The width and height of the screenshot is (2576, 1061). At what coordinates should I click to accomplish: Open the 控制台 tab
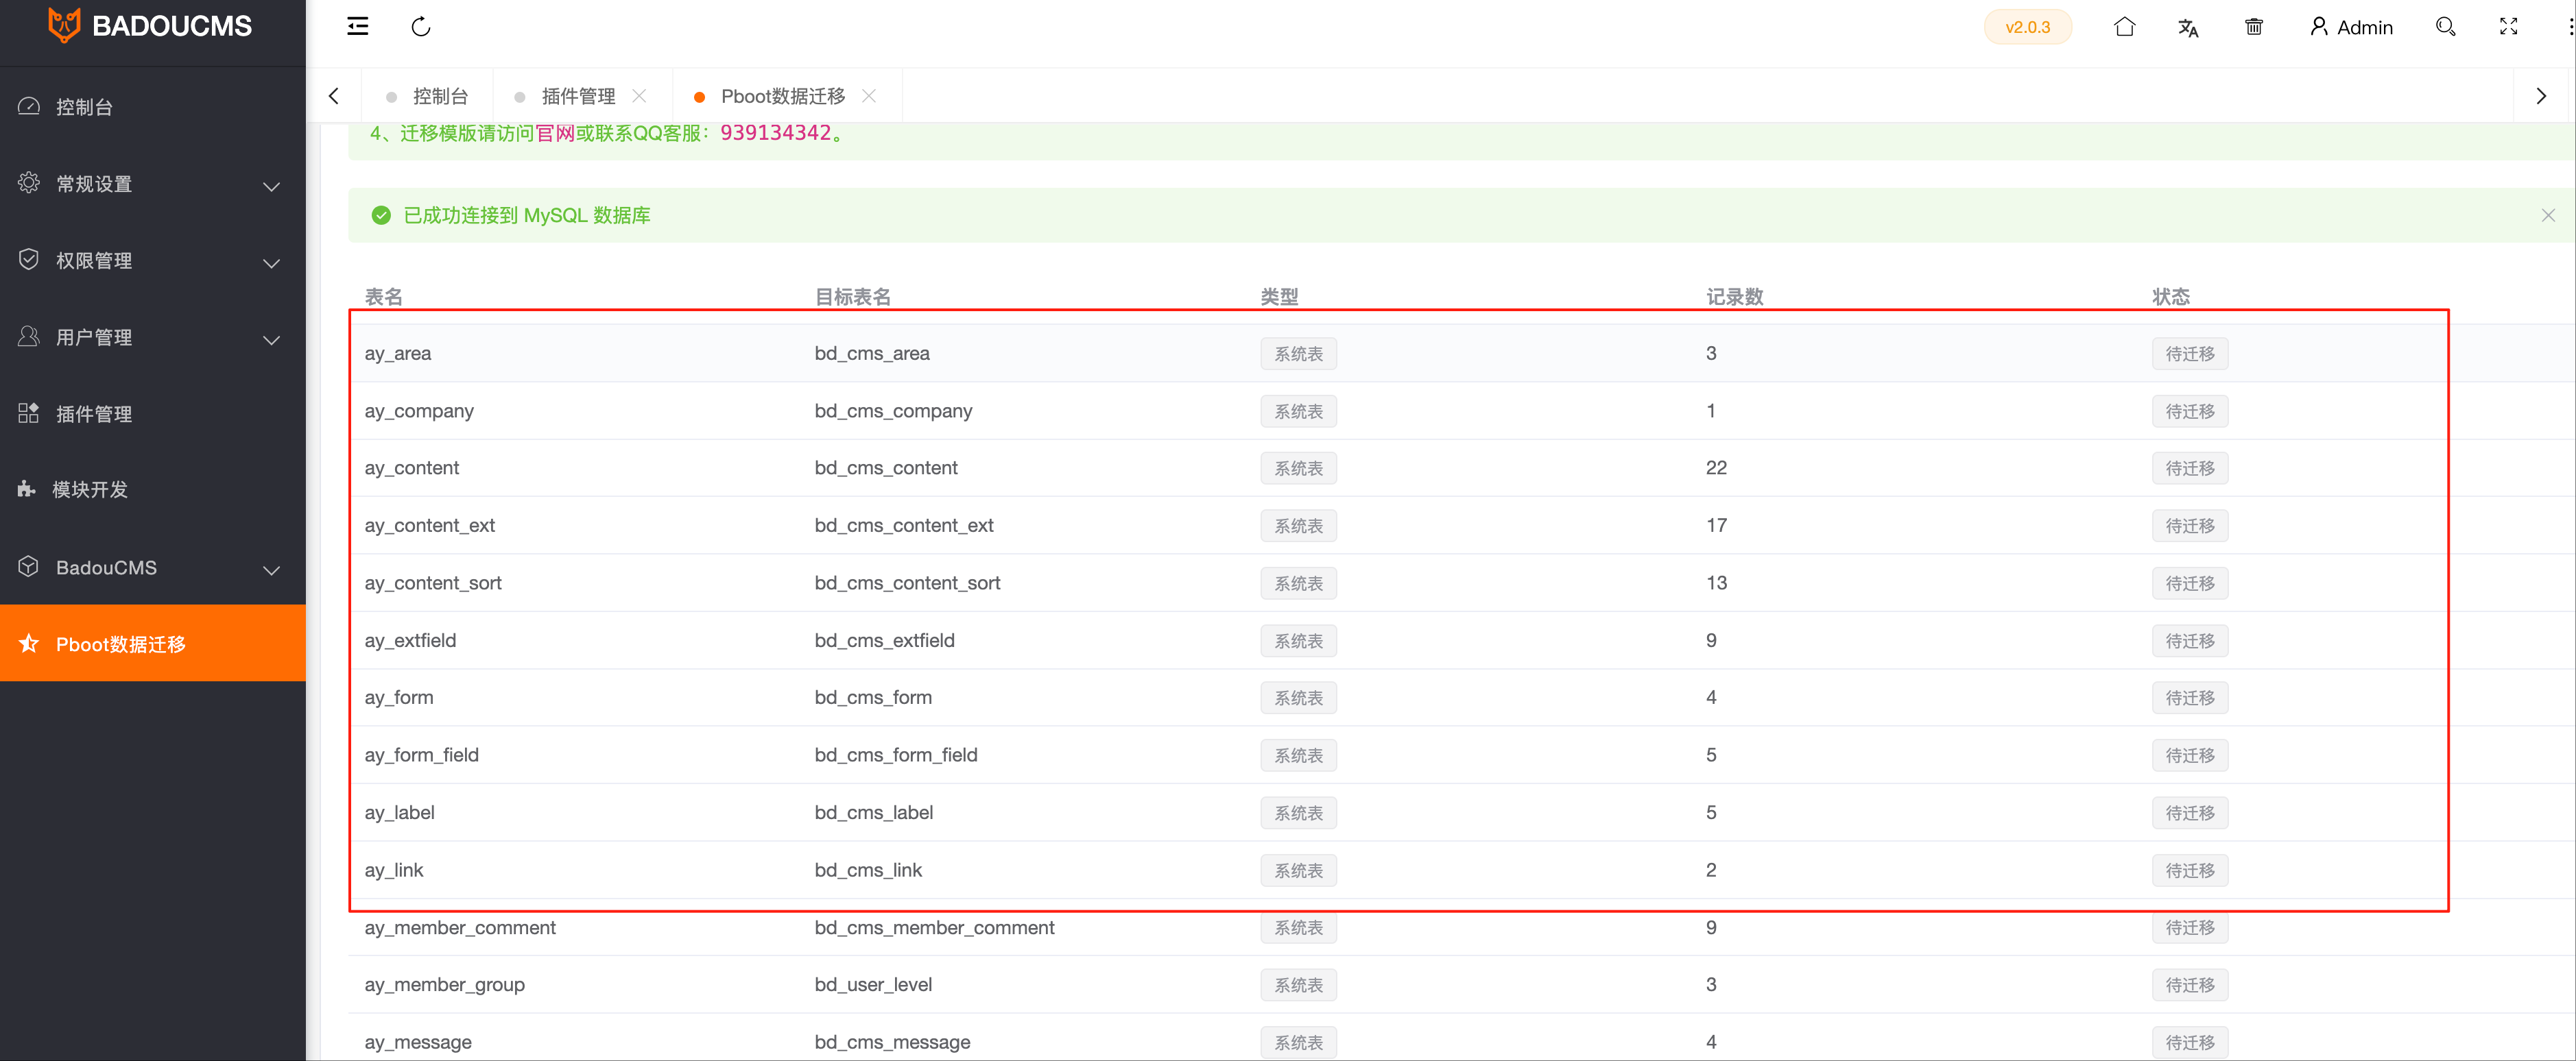440,95
